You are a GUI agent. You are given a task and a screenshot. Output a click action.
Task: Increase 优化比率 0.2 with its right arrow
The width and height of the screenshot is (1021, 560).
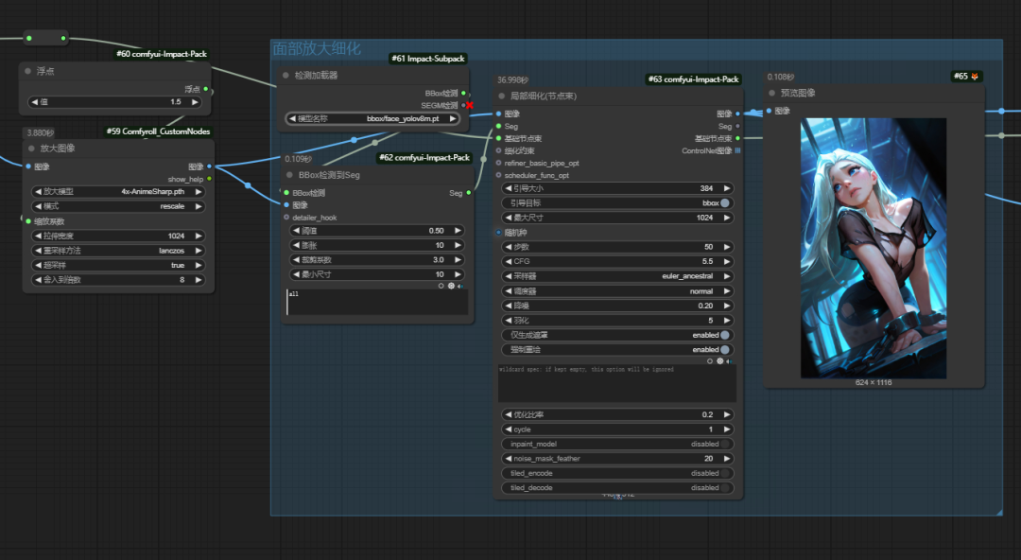727,414
